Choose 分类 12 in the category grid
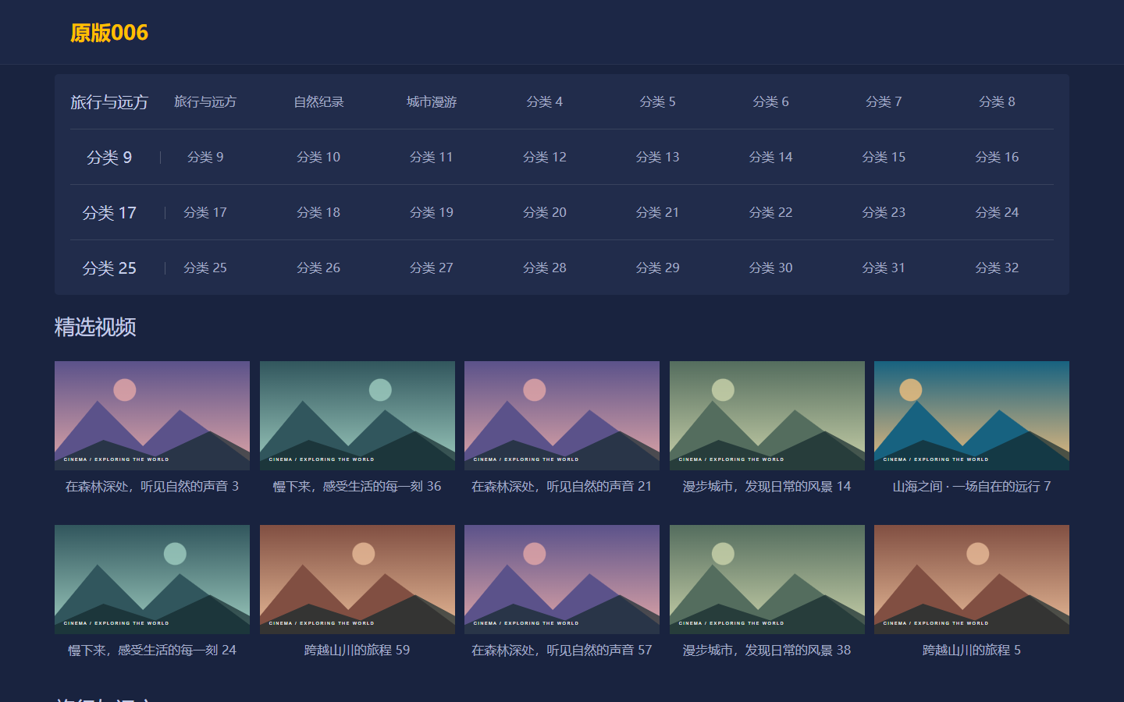The width and height of the screenshot is (1124, 702). (545, 158)
